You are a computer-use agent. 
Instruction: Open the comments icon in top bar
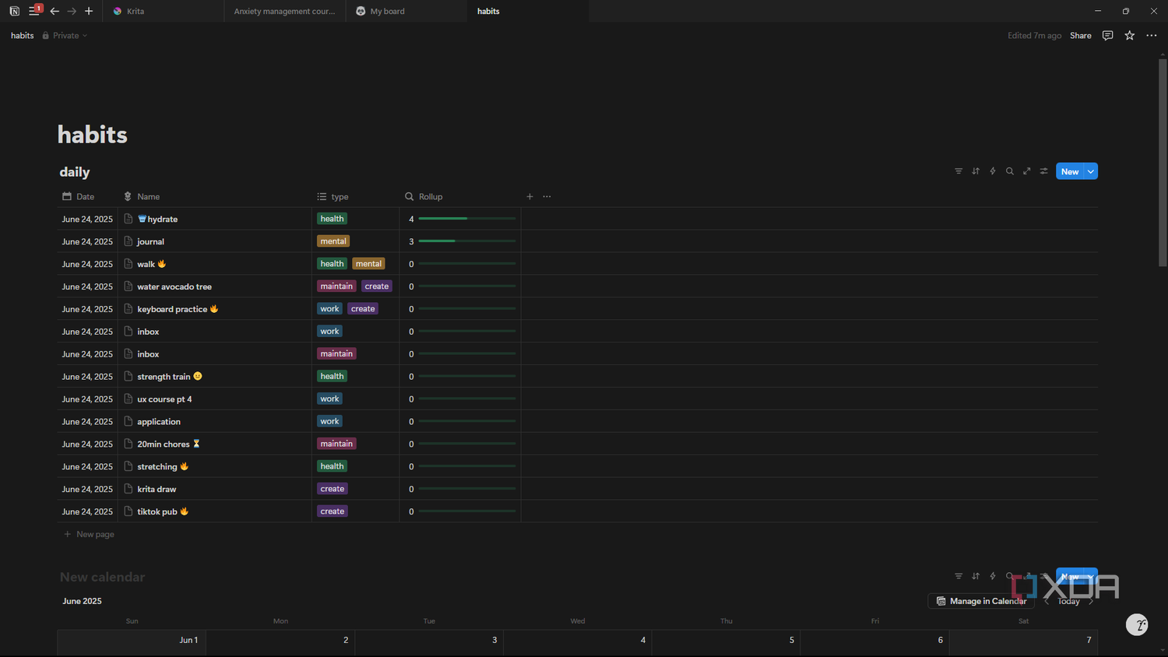coord(1107,36)
